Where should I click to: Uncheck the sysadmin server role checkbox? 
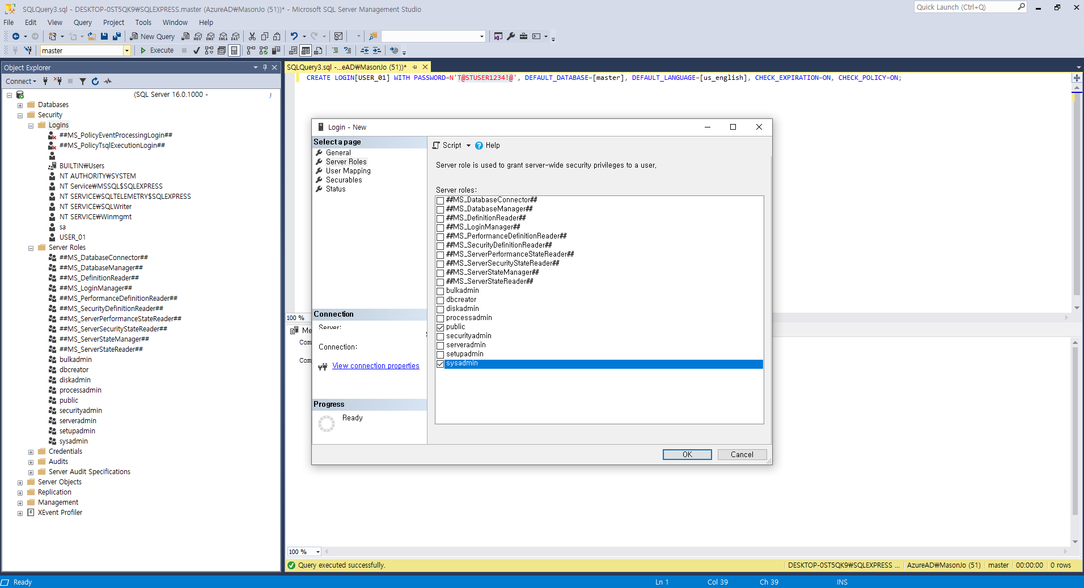pyautogui.click(x=440, y=364)
